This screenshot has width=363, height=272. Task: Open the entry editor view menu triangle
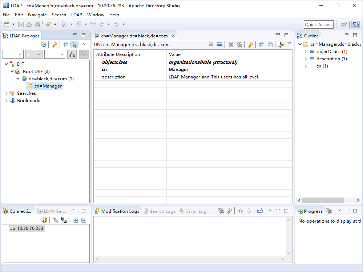289,43
